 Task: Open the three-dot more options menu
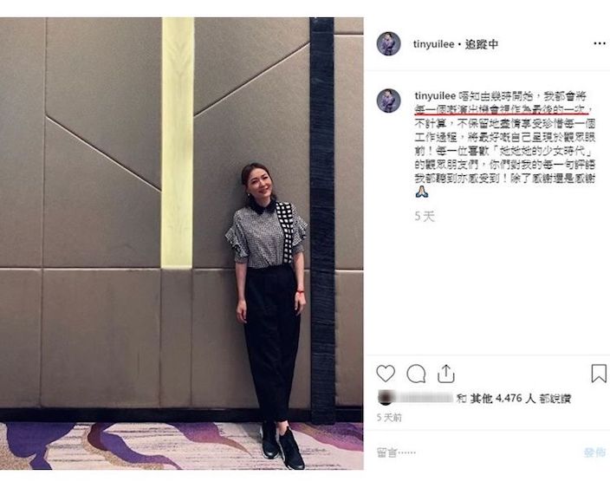pos(600,43)
